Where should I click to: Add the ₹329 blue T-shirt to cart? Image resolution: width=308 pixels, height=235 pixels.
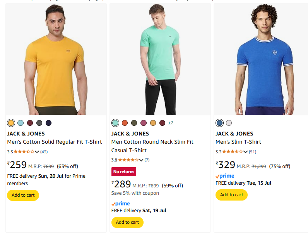pyautogui.click(x=231, y=195)
